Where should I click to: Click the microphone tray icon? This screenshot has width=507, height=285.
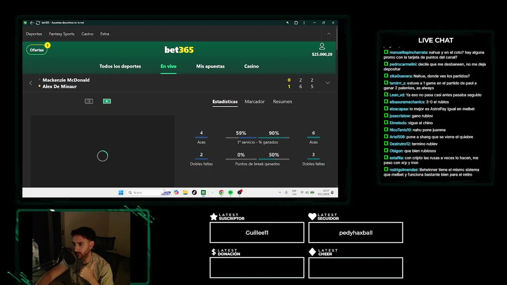[286, 192]
